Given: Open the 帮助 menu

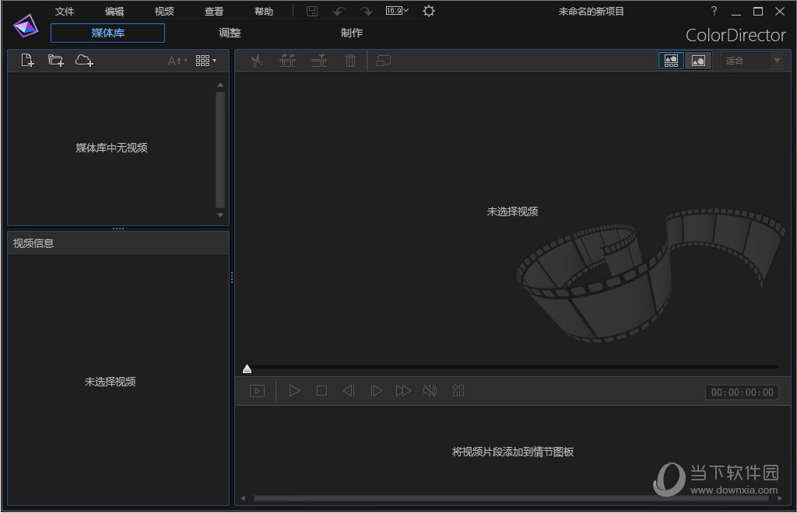Looking at the screenshot, I should (264, 11).
